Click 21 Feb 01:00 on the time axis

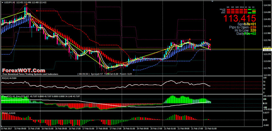coord(170,129)
